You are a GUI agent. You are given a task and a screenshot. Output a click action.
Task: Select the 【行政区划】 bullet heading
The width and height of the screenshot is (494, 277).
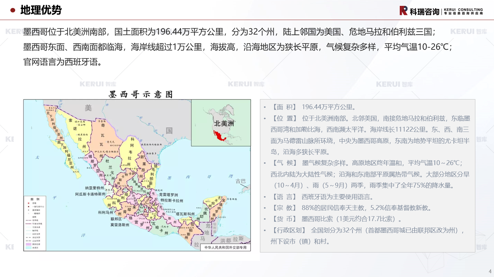[289, 230]
